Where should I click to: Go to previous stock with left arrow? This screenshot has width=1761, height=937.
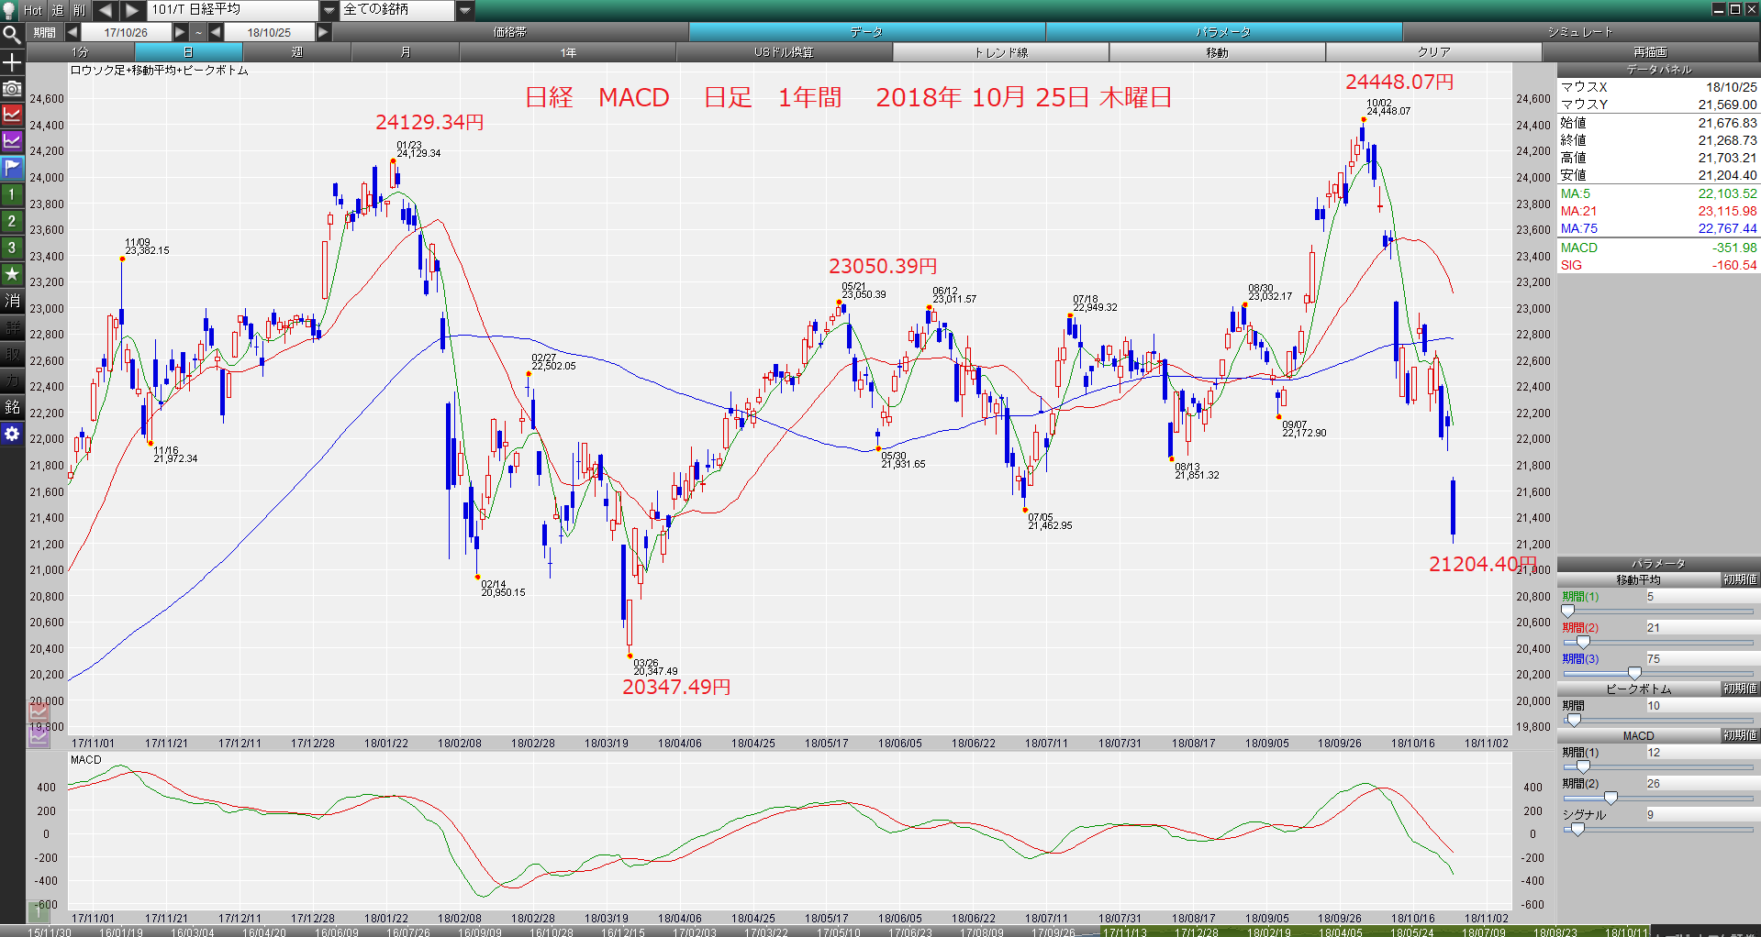tap(105, 10)
